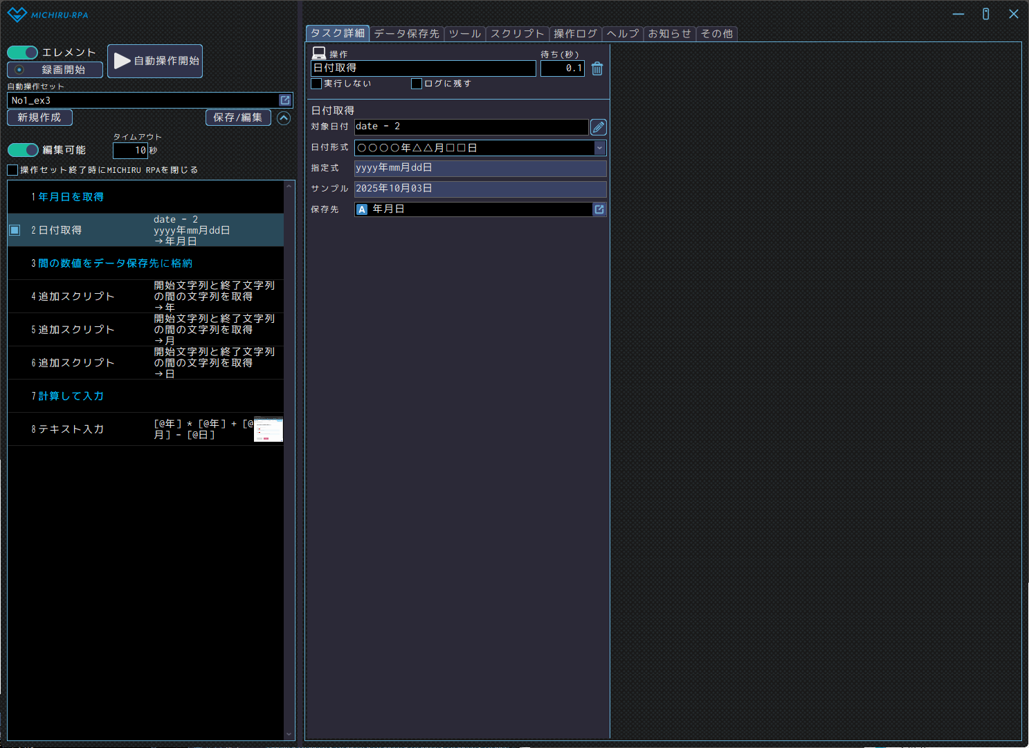Screen dimensions: 1029x748
Task: Click the pencil edit icon beside 対象日付
Action: click(x=599, y=127)
